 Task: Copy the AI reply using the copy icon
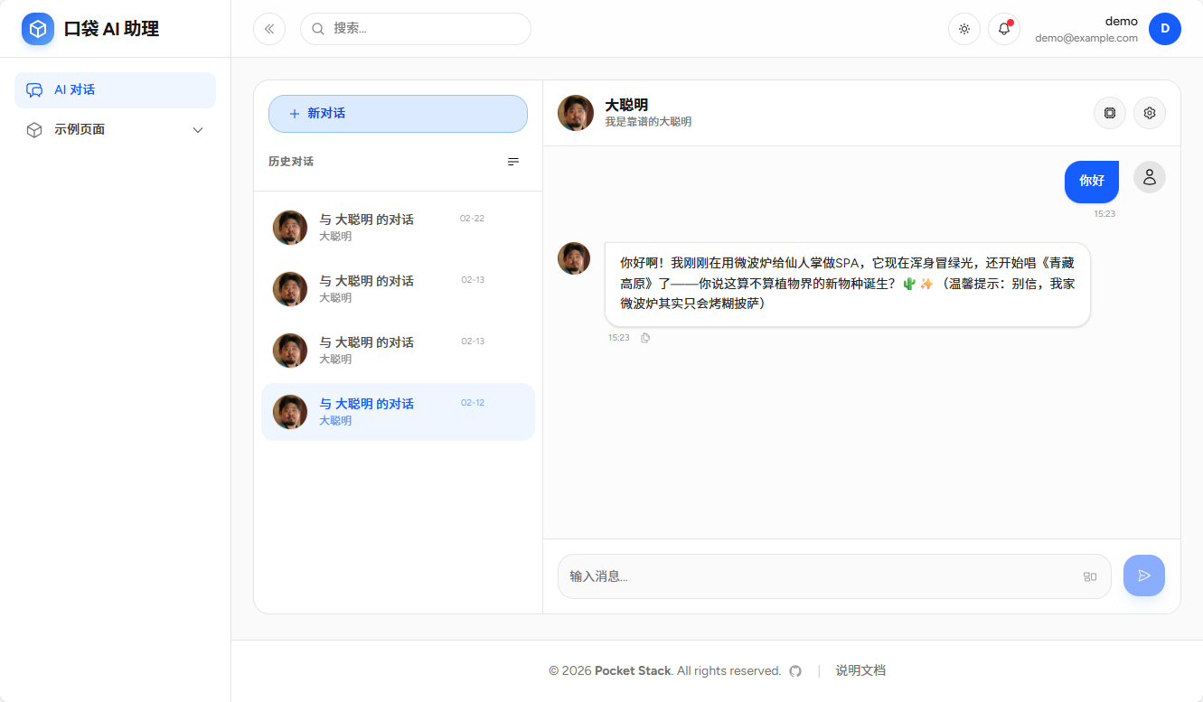click(645, 337)
